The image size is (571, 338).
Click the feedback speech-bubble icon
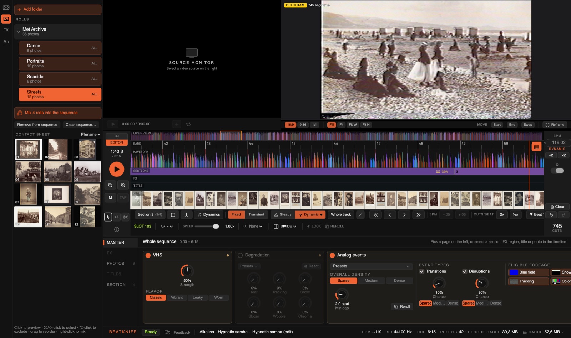coord(167,332)
